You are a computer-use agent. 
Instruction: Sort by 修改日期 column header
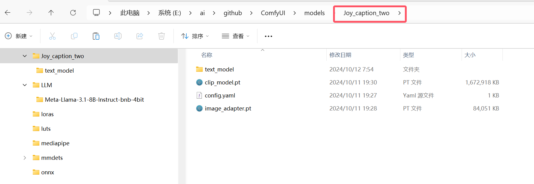pos(340,55)
